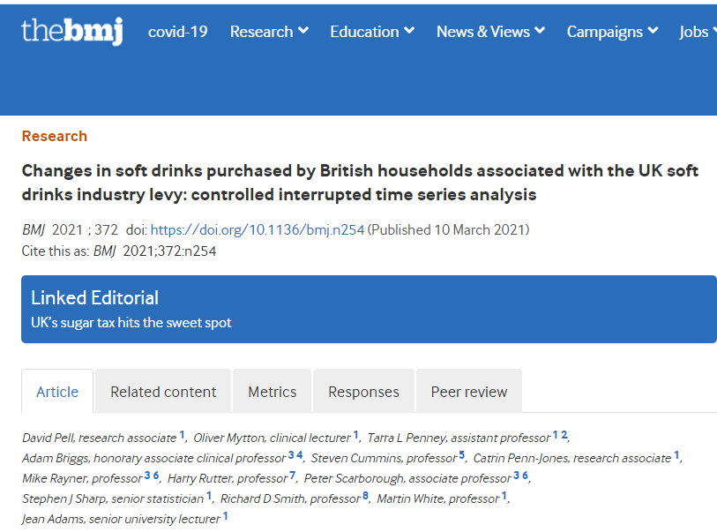Click affiliation 8 next to Richard D Smith
Screen dimensions: 717x532
pos(365,495)
